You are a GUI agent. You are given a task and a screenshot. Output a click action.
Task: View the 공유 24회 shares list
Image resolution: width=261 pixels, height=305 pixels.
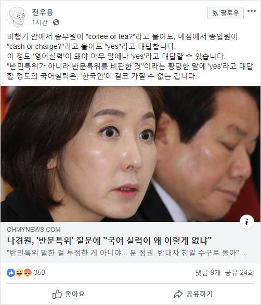click(239, 272)
